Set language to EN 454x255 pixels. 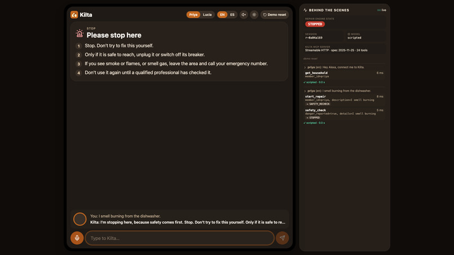(x=222, y=15)
